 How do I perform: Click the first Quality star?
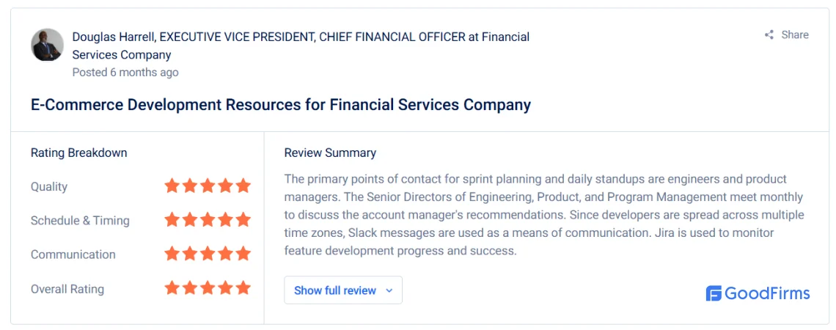172,186
